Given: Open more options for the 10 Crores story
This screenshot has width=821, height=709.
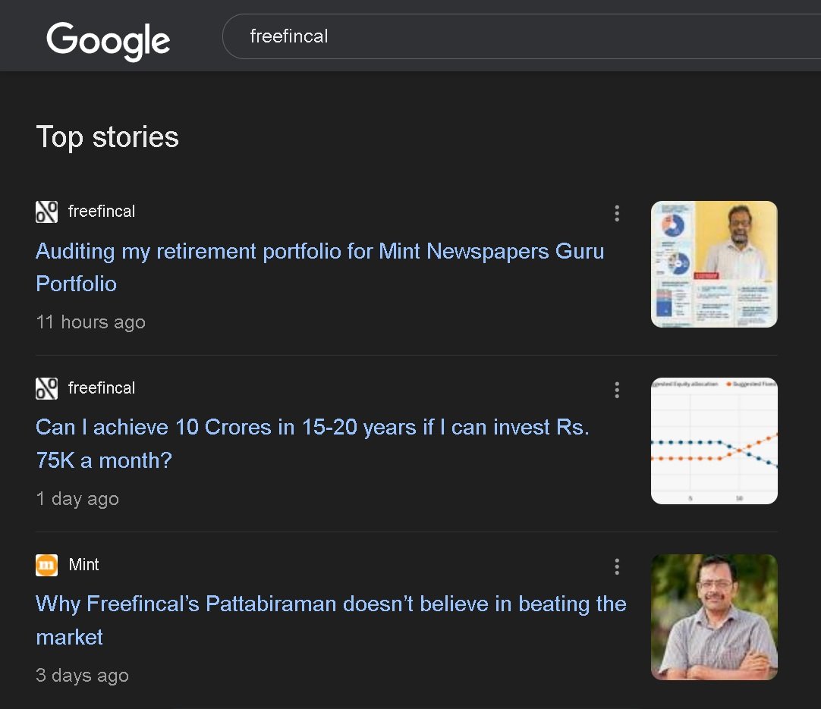Looking at the screenshot, I should click(x=617, y=390).
